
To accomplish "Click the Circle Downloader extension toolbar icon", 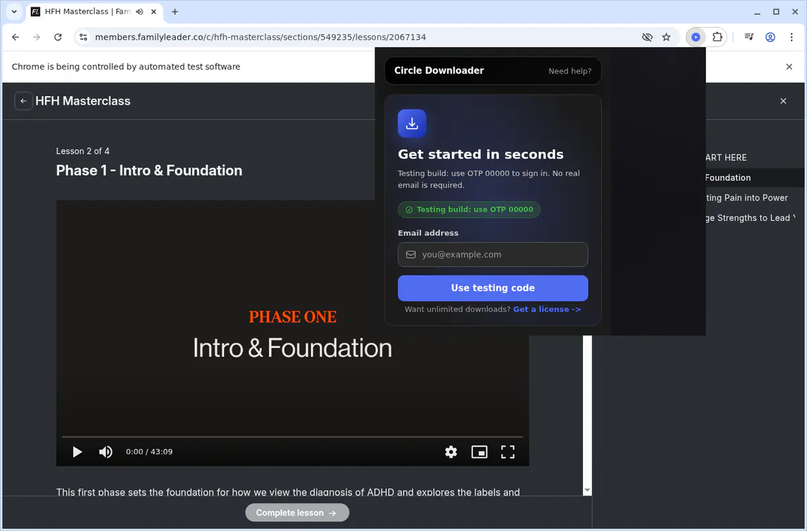I will pos(695,38).
